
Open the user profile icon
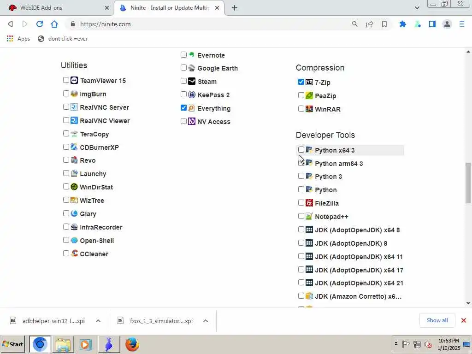pyautogui.click(x=447, y=24)
